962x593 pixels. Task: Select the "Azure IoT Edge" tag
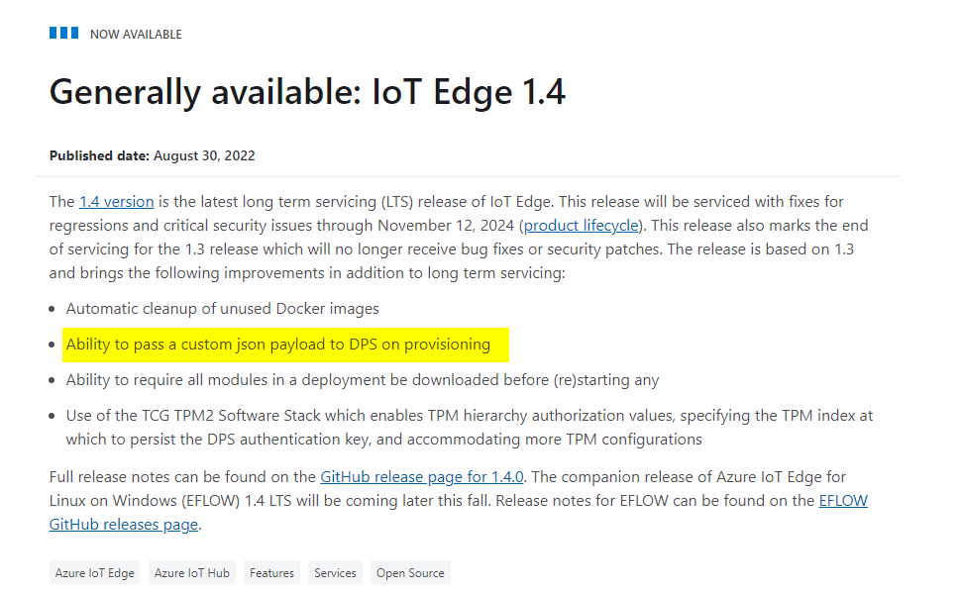tap(94, 571)
